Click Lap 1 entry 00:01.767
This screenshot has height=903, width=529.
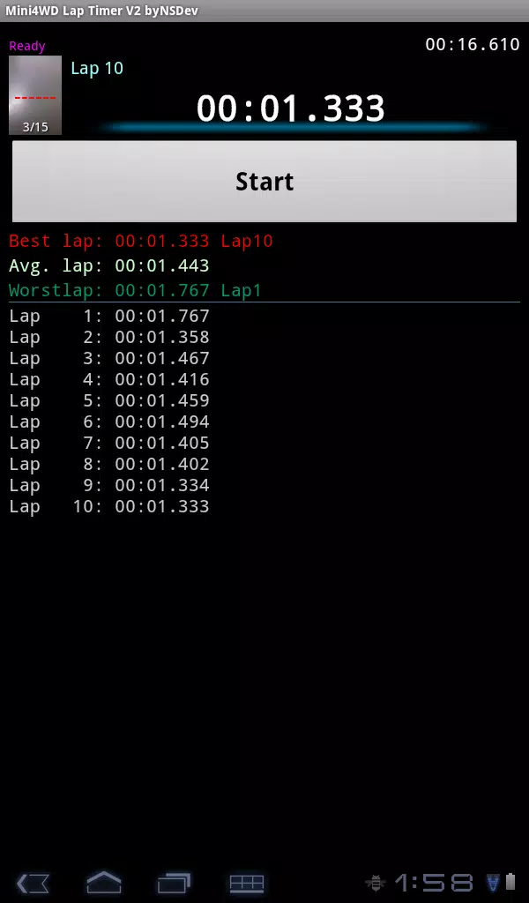pos(109,316)
